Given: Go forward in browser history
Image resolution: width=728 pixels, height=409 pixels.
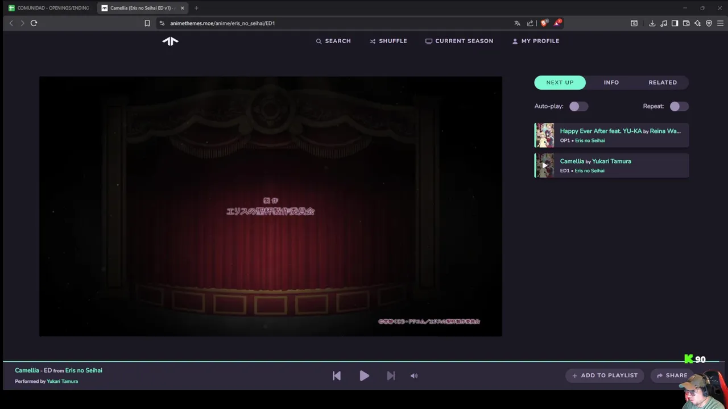Looking at the screenshot, I should (22, 23).
